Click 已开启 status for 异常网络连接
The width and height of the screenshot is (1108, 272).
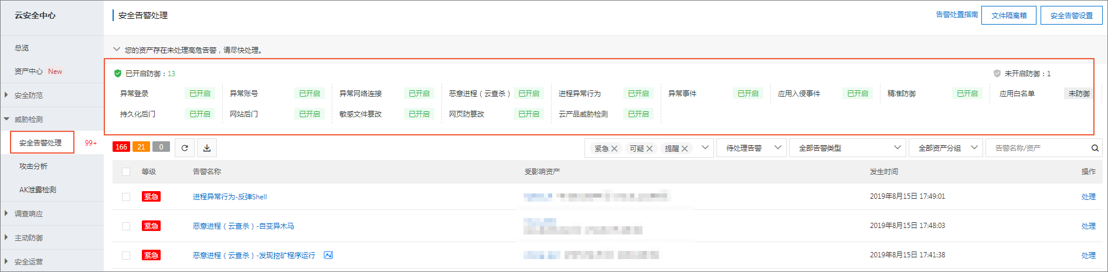(x=419, y=93)
